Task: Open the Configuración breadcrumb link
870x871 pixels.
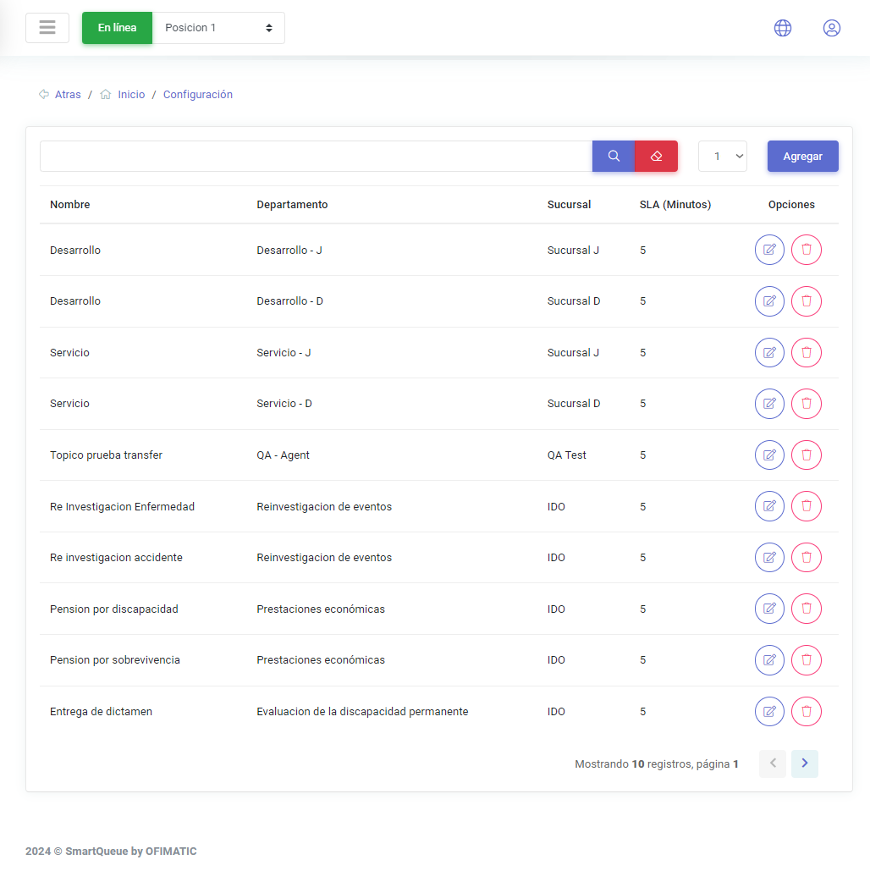Action: pos(198,95)
